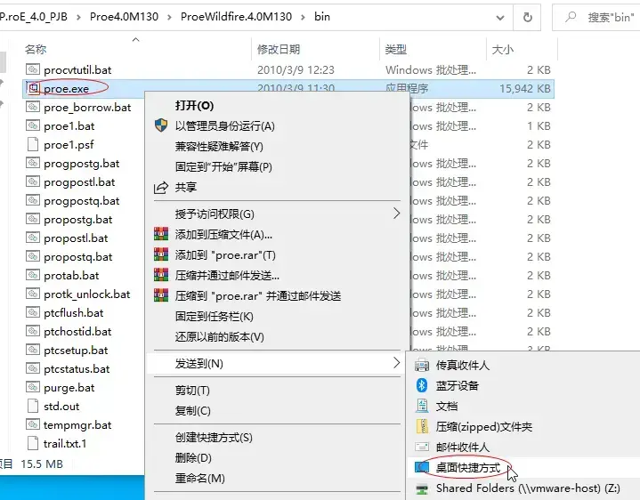
Task: Click proe_borrow.bat file icon
Action: click(x=33, y=107)
